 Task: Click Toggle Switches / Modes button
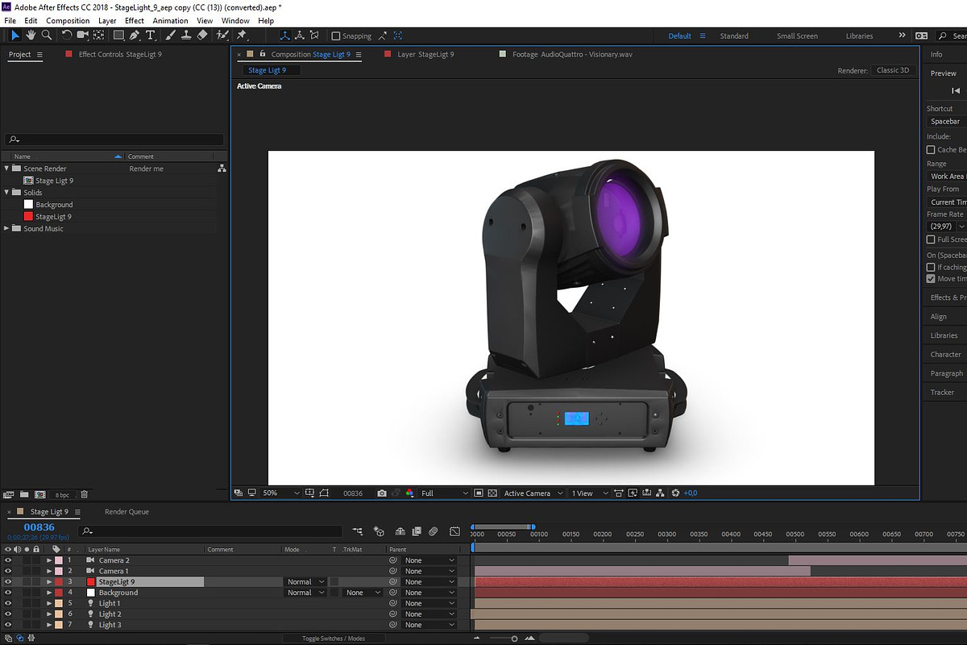(x=334, y=639)
